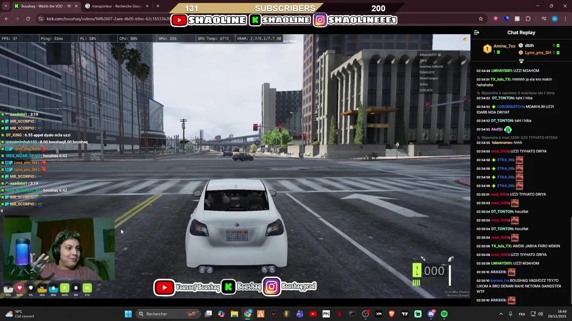Click the browser forward arrow

tap(17, 19)
